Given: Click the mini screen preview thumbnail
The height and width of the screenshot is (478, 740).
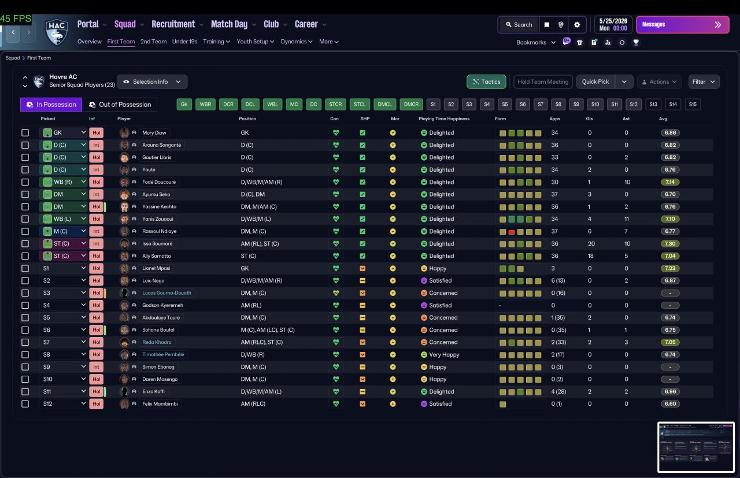Looking at the screenshot, I should click(x=695, y=447).
